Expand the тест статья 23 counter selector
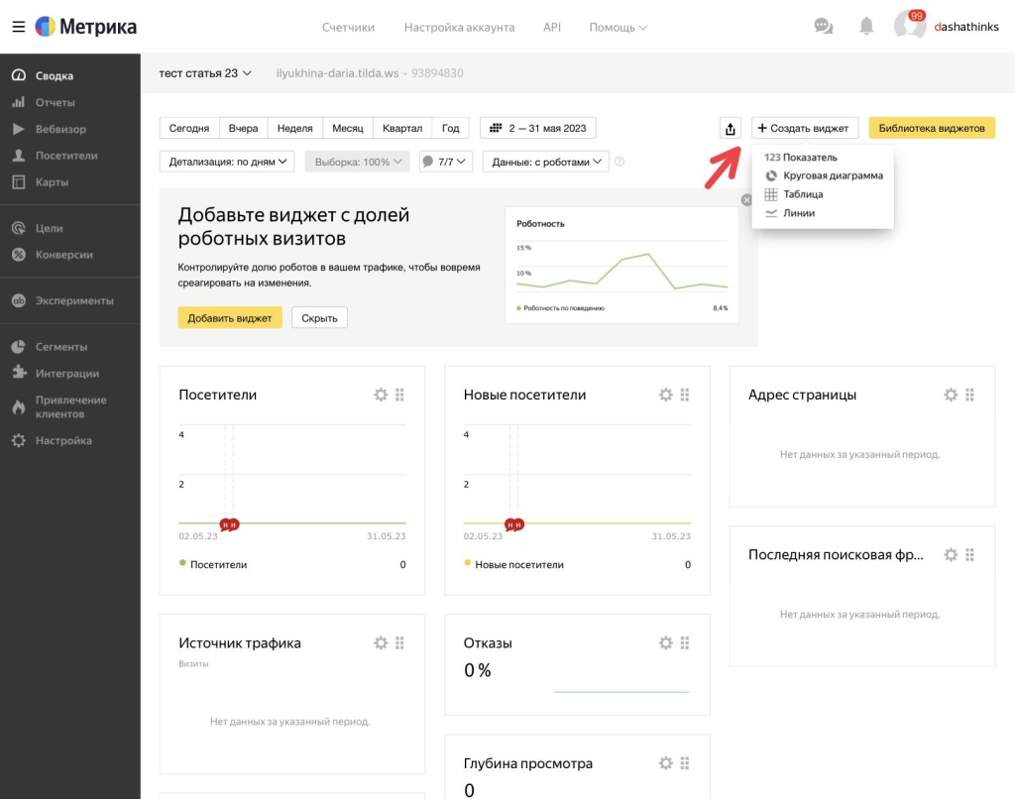1015x799 pixels. coord(205,73)
